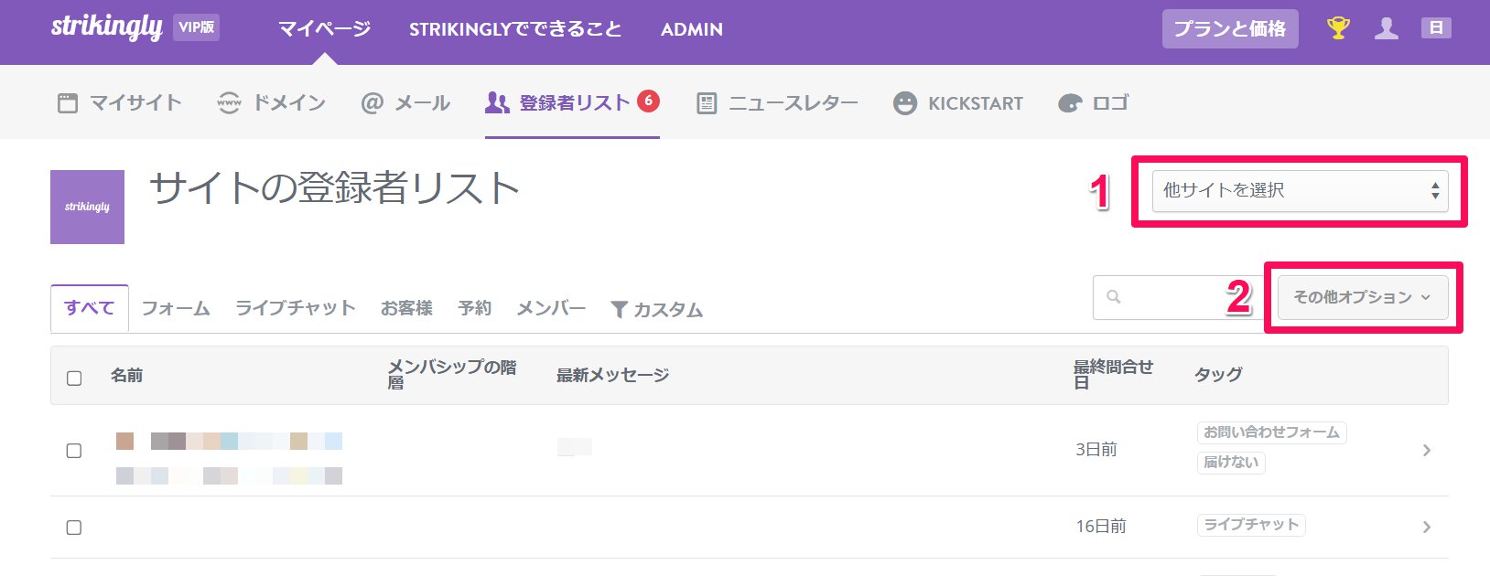
Task: Click the VIP版 badge
Action: coord(197,27)
